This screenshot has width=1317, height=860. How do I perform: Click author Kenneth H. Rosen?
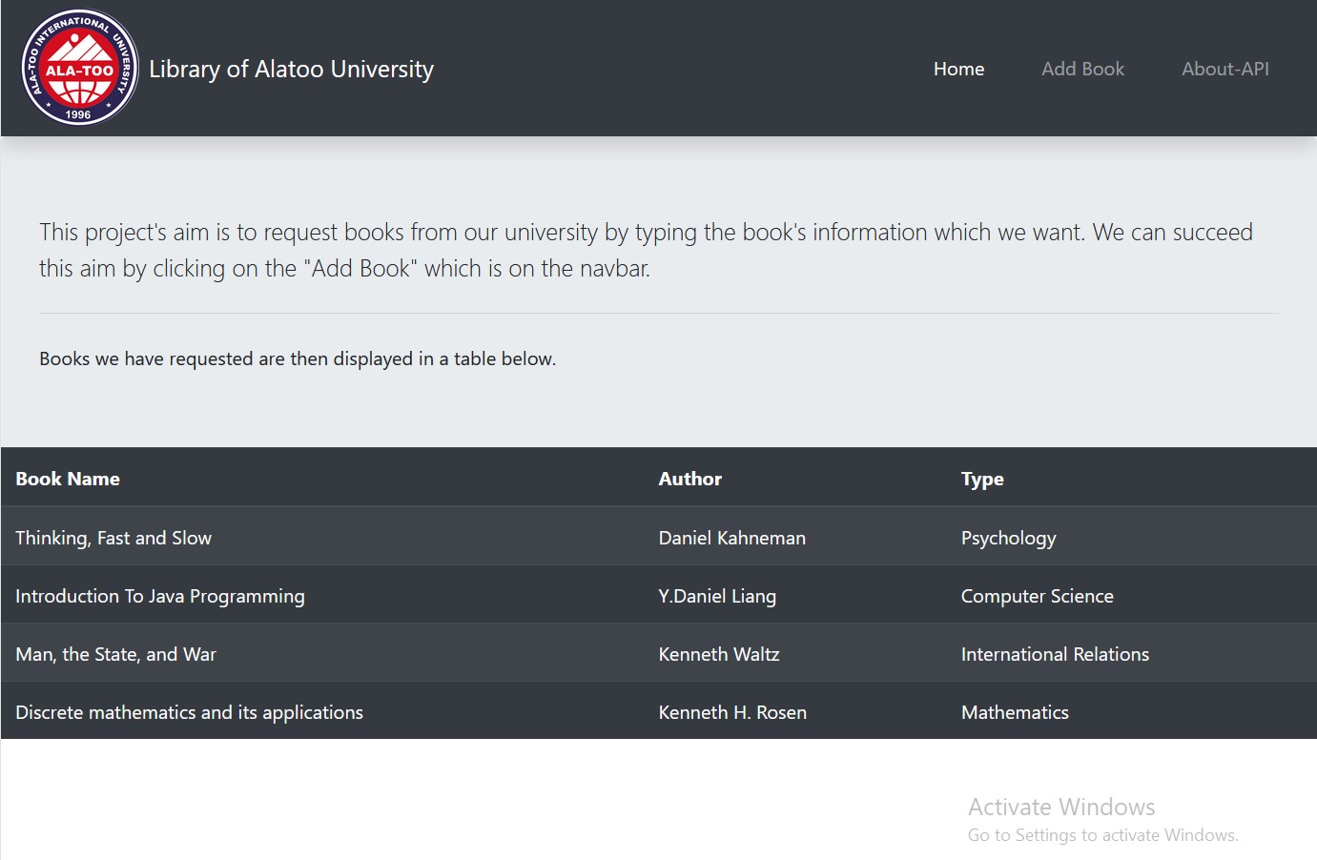click(732, 712)
